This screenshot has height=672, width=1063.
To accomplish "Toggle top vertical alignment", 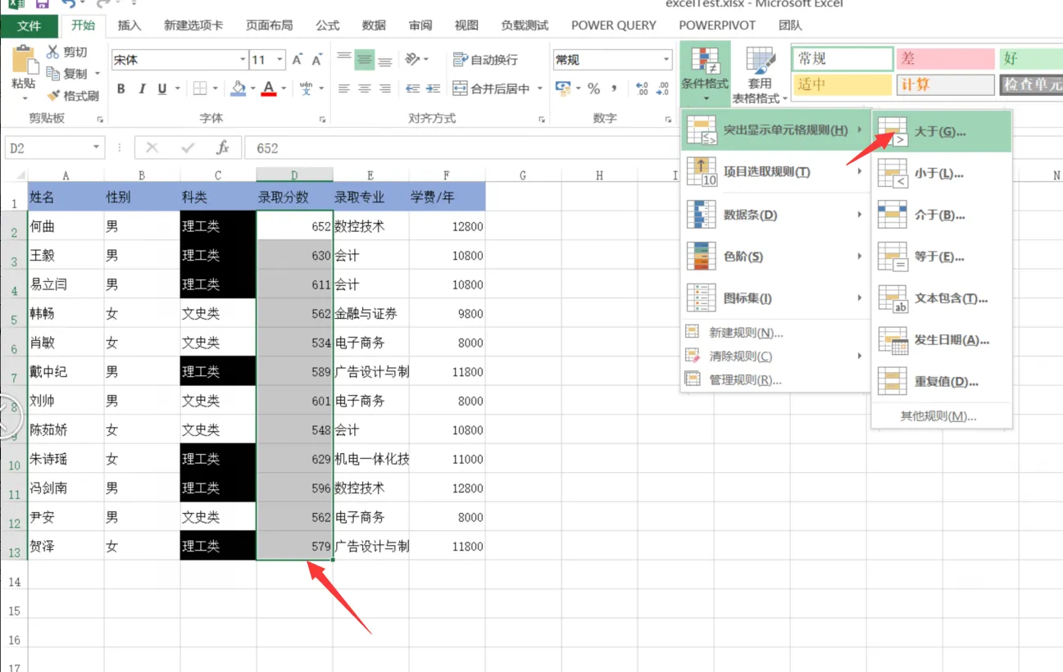I will click(x=344, y=59).
